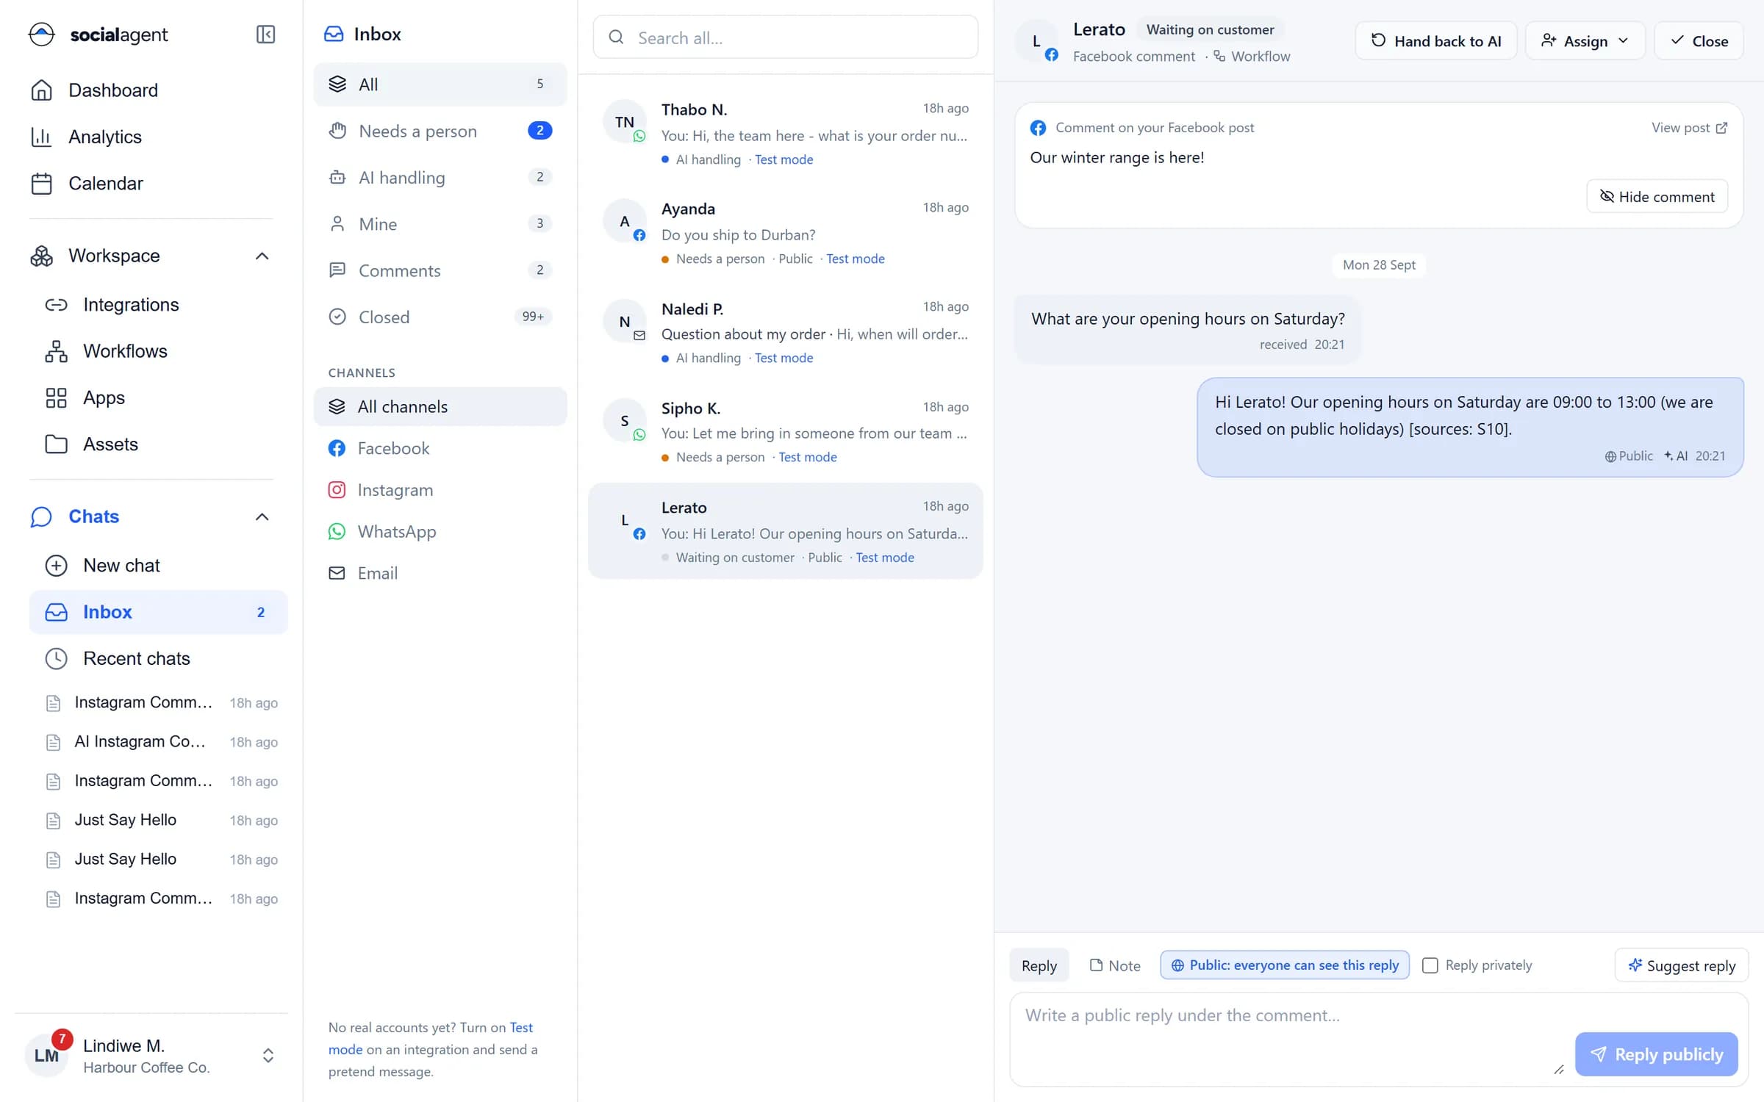Collapse the Workspace section
1764x1102 pixels.
[262, 256]
